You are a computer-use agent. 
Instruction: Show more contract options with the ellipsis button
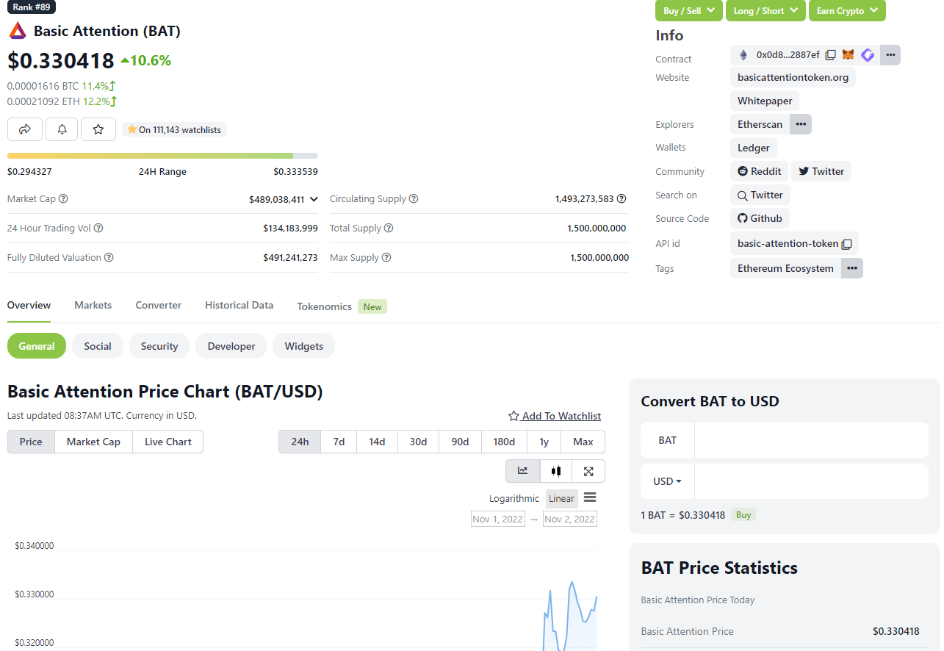(x=890, y=55)
